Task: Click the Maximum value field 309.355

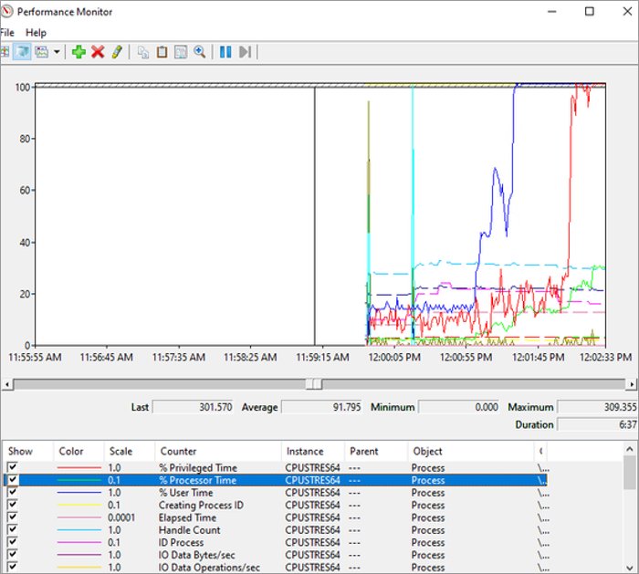Action: click(597, 407)
